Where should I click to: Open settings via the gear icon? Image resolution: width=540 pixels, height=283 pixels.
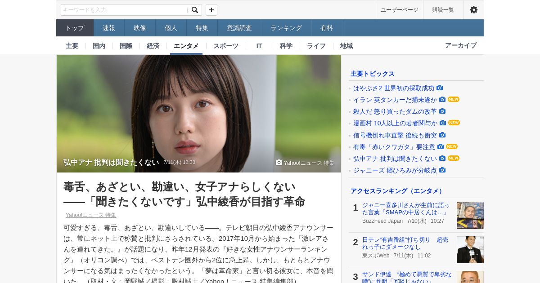tap(473, 10)
